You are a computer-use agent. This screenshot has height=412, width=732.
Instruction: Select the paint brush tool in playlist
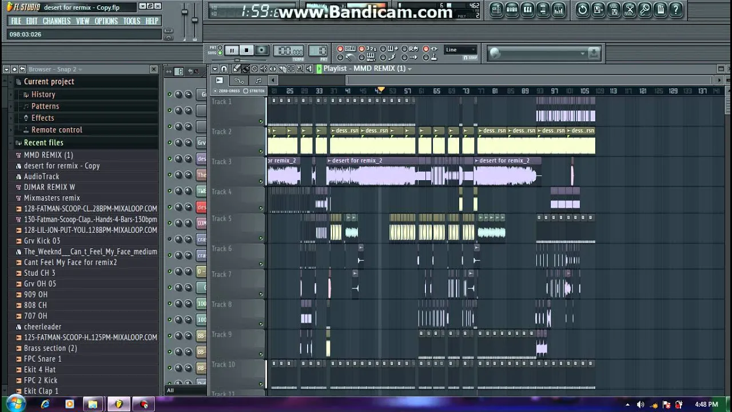[x=246, y=69]
